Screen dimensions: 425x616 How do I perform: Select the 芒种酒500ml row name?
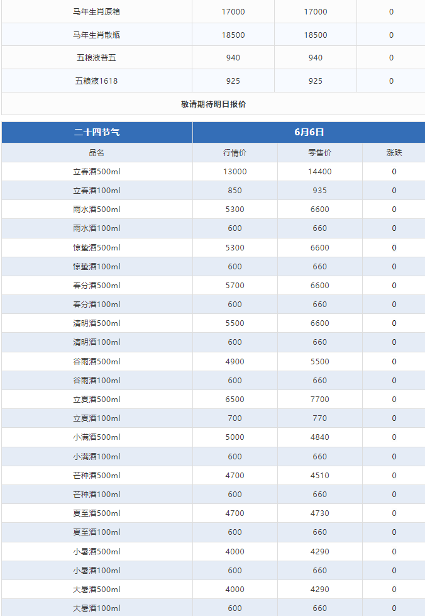pyautogui.click(x=97, y=476)
